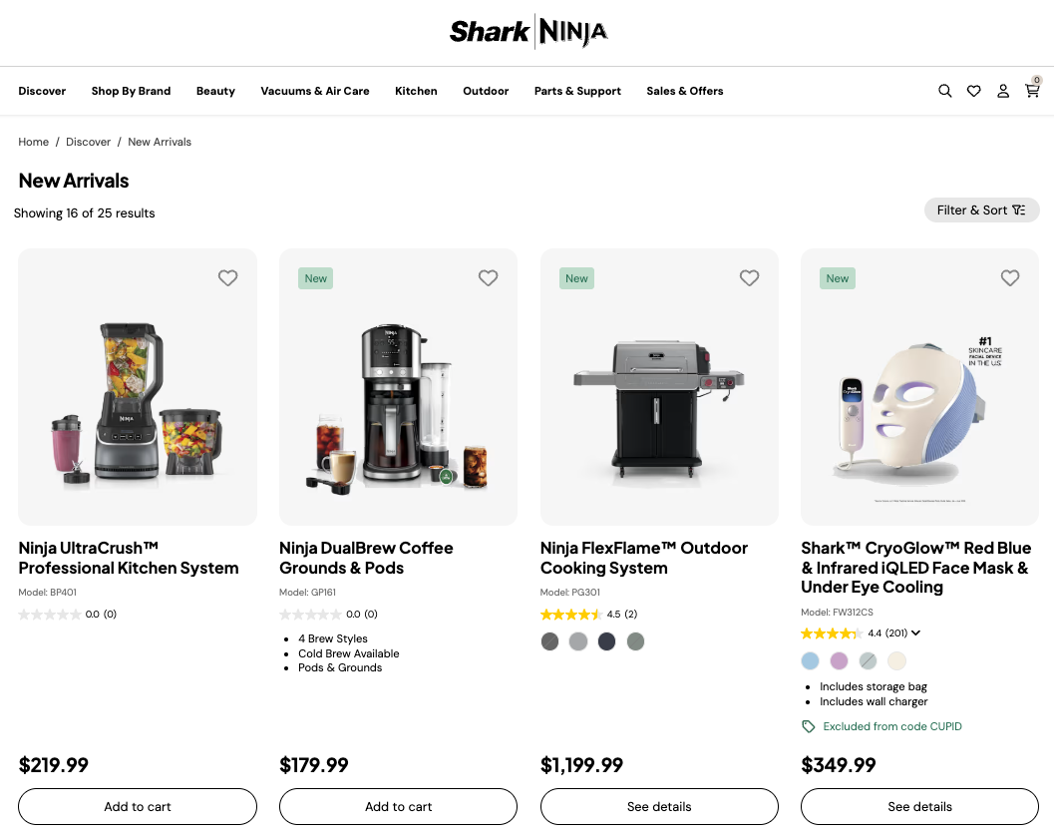Viewport: 1054px width, 840px height.
Task: Expand the CryoGlow ratings breakdown chevron
Action: [x=915, y=632]
